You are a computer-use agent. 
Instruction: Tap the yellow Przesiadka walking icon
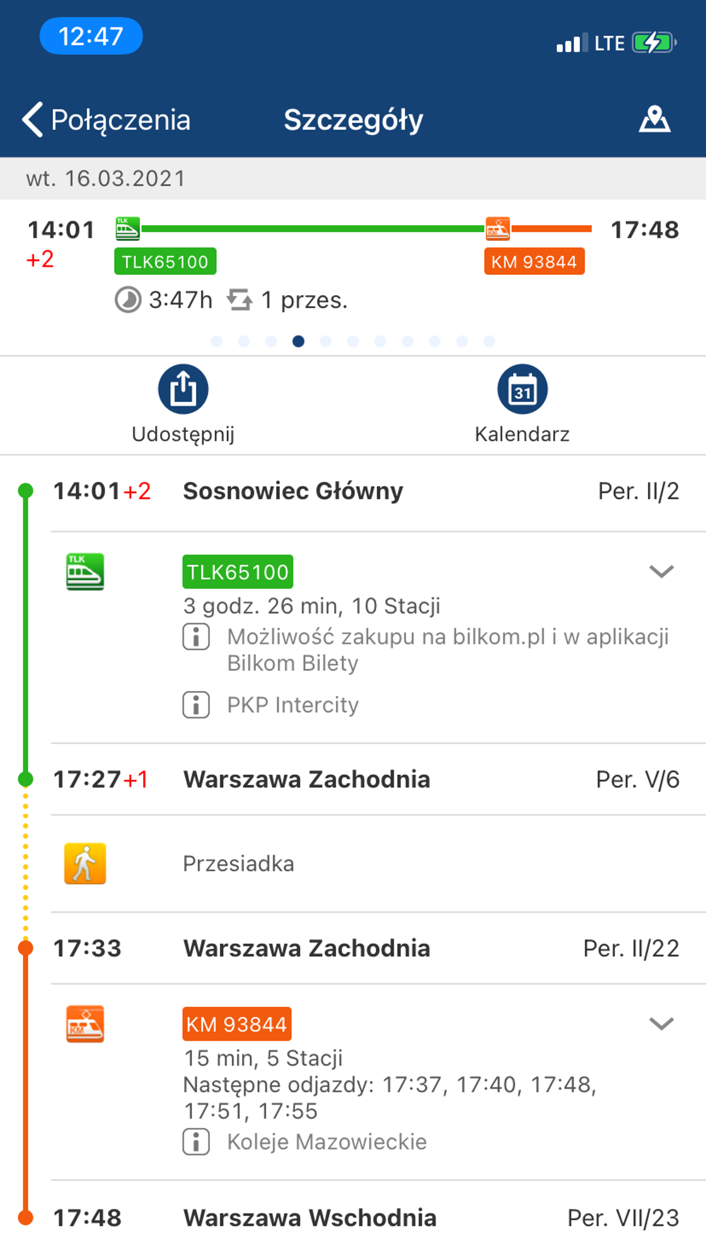85,863
